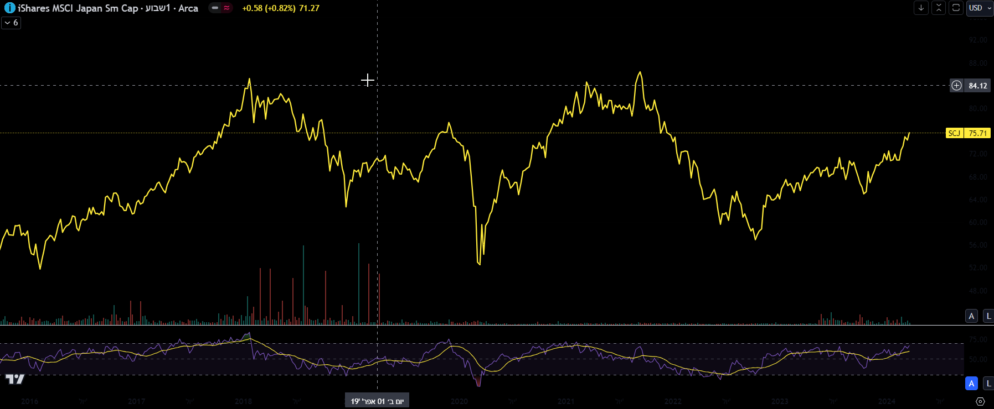Click the plus icon beside 84.12

coord(956,86)
